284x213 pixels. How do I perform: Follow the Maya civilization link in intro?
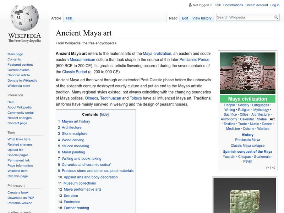coord(157,54)
